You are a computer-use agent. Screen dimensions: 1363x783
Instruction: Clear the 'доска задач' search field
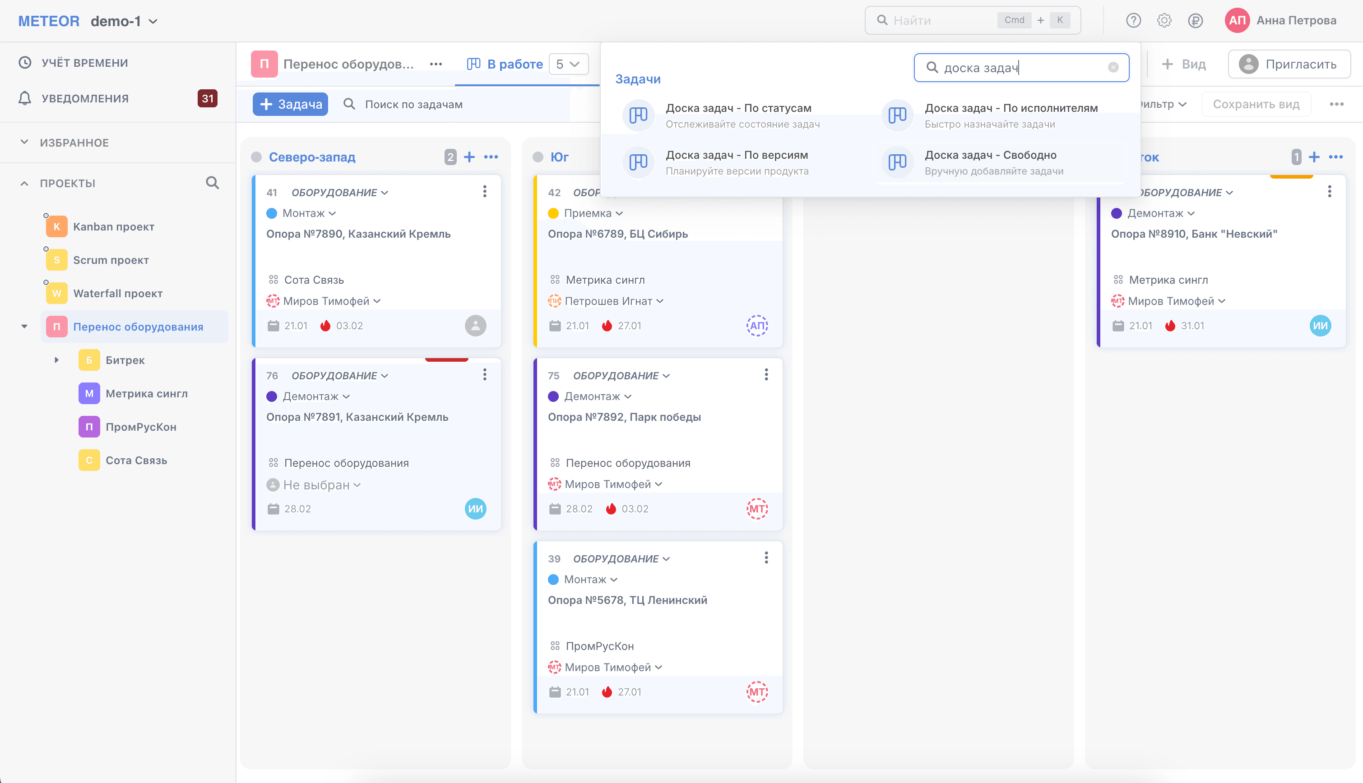click(1113, 67)
